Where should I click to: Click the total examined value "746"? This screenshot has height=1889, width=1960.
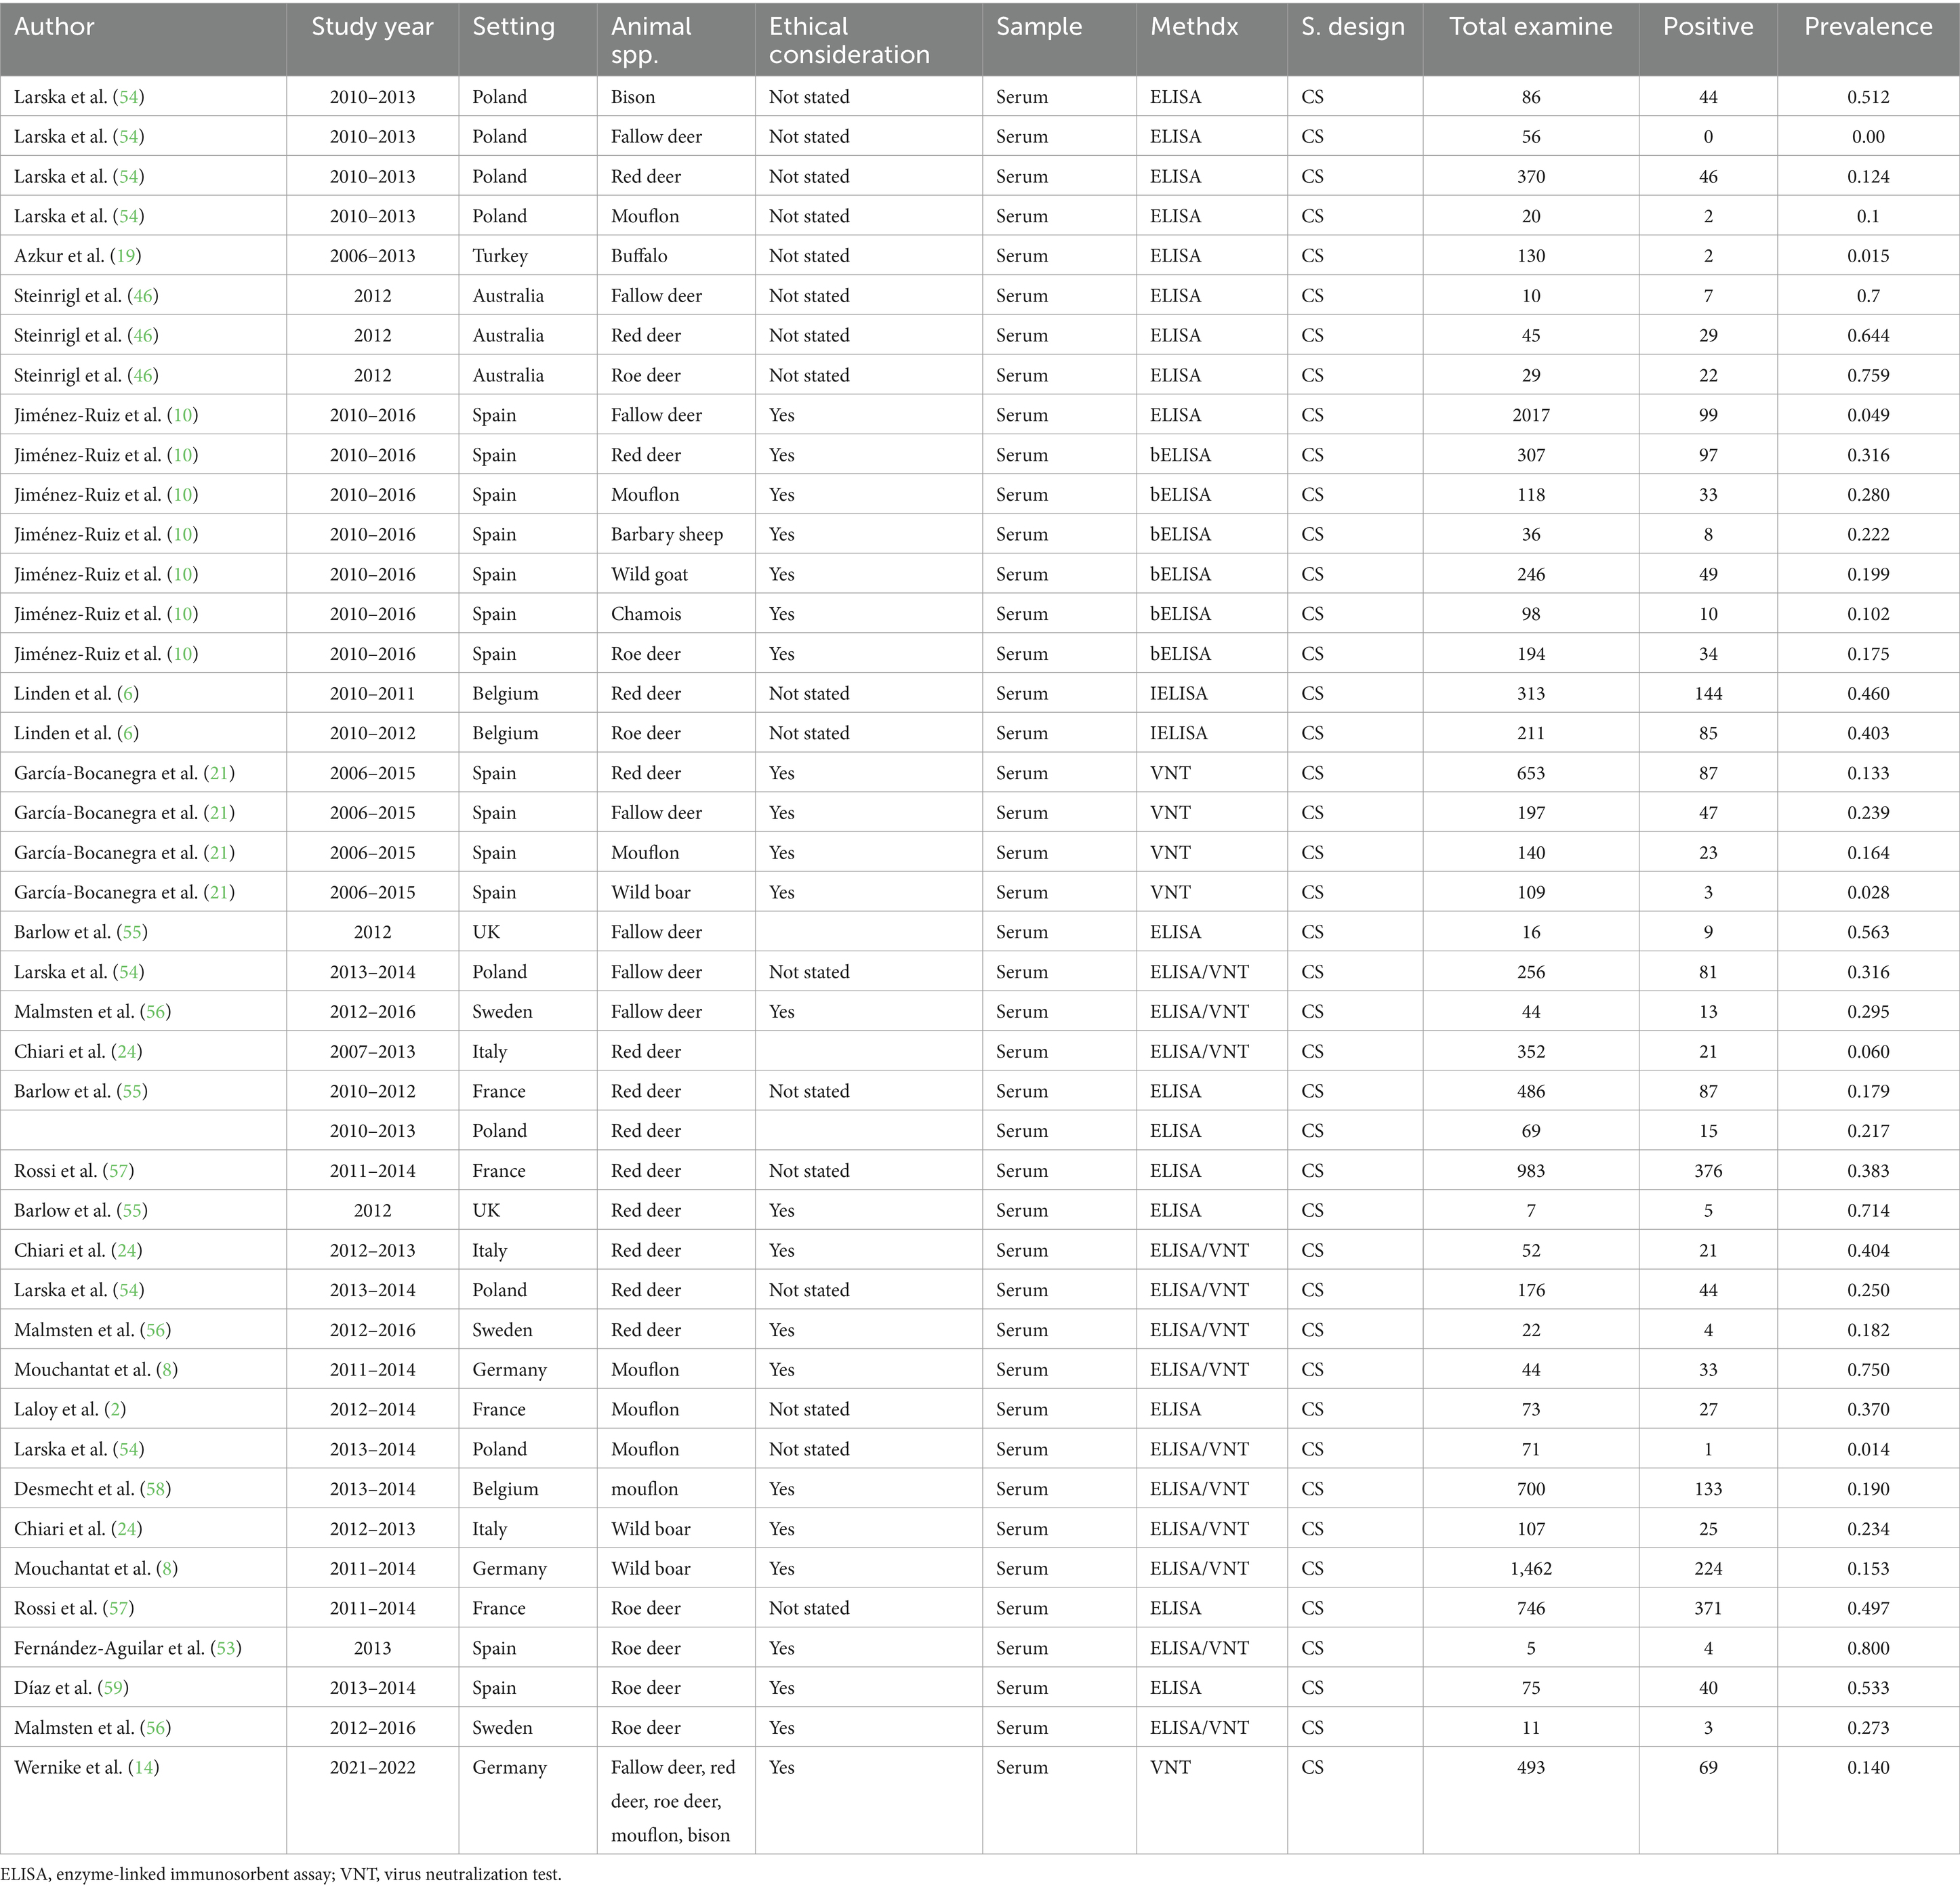point(1531,1608)
